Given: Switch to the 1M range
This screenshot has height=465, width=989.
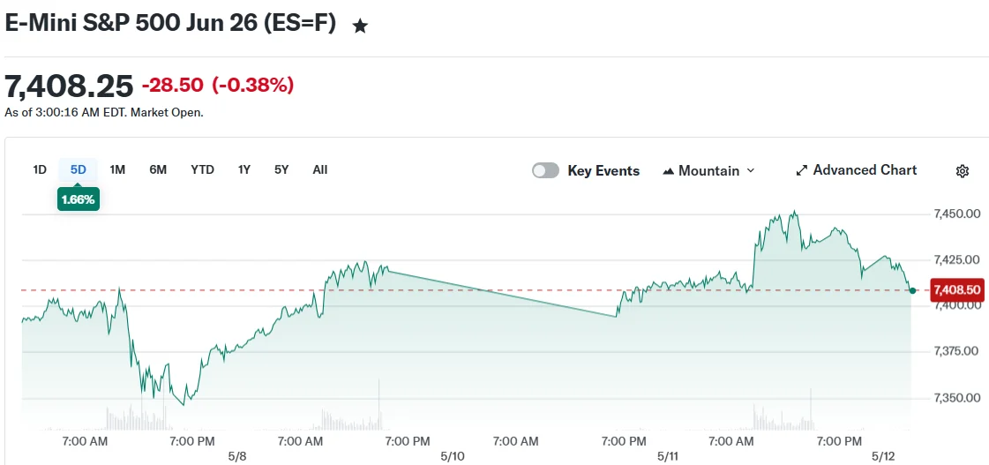Looking at the screenshot, I should (x=117, y=169).
